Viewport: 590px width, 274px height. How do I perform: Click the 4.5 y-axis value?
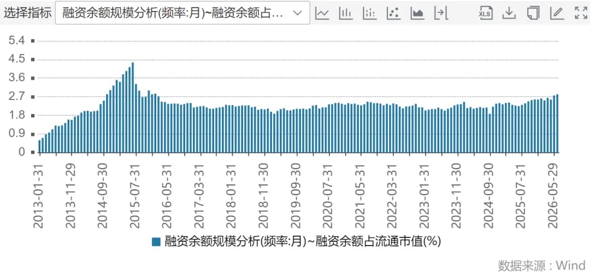coord(16,59)
